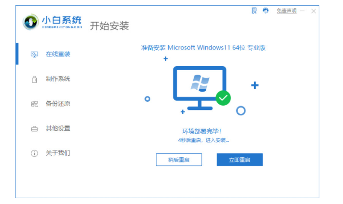Click the USB drive icon beside 制作系统
Screen dimensions: 343x204
coord(34,79)
